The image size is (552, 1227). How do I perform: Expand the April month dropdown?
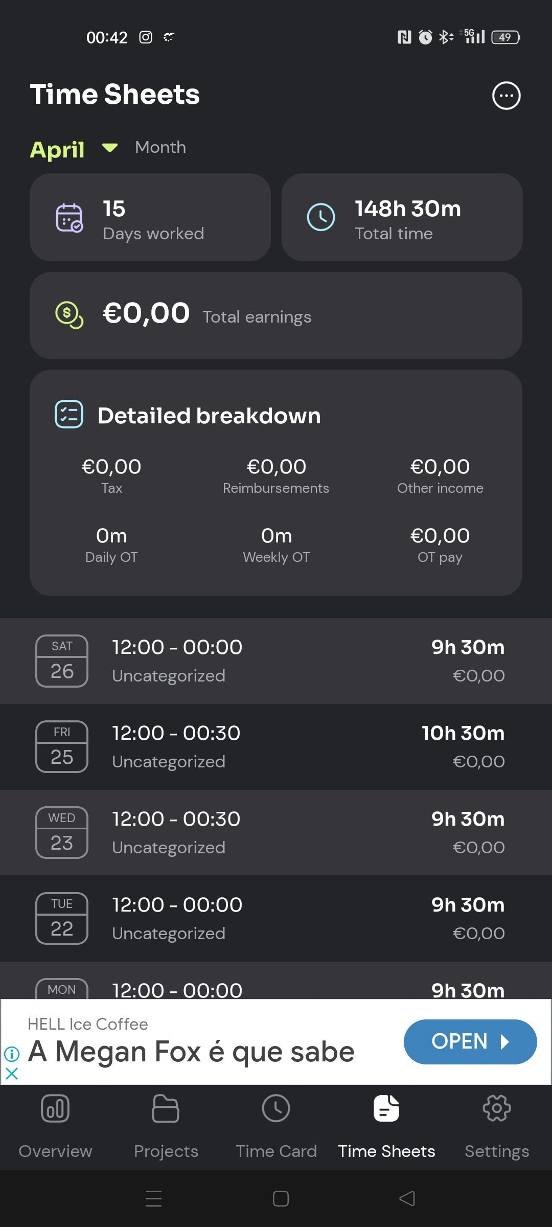(74, 149)
